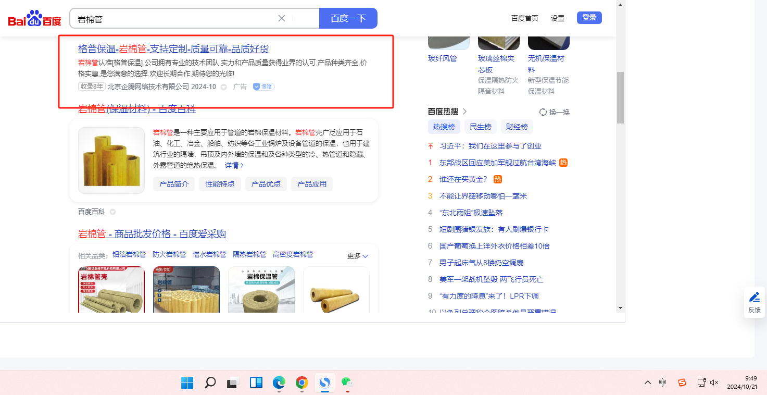Choose the 隔热岩棉管 category
The image size is (767, 395).
click(x=249, y=255)
